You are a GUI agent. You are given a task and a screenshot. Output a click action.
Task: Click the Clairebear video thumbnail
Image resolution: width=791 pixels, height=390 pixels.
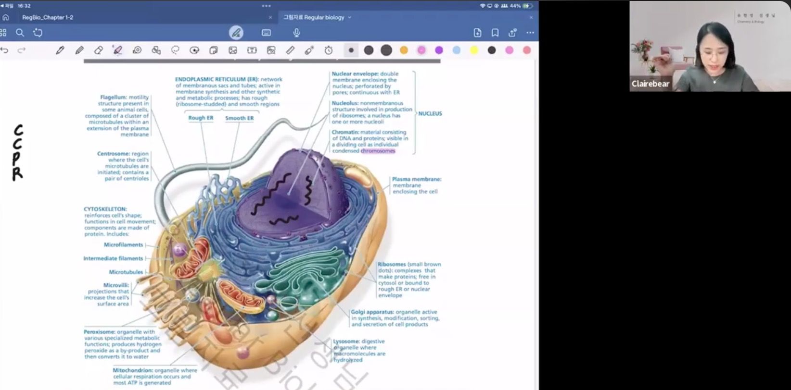point(710,46)
